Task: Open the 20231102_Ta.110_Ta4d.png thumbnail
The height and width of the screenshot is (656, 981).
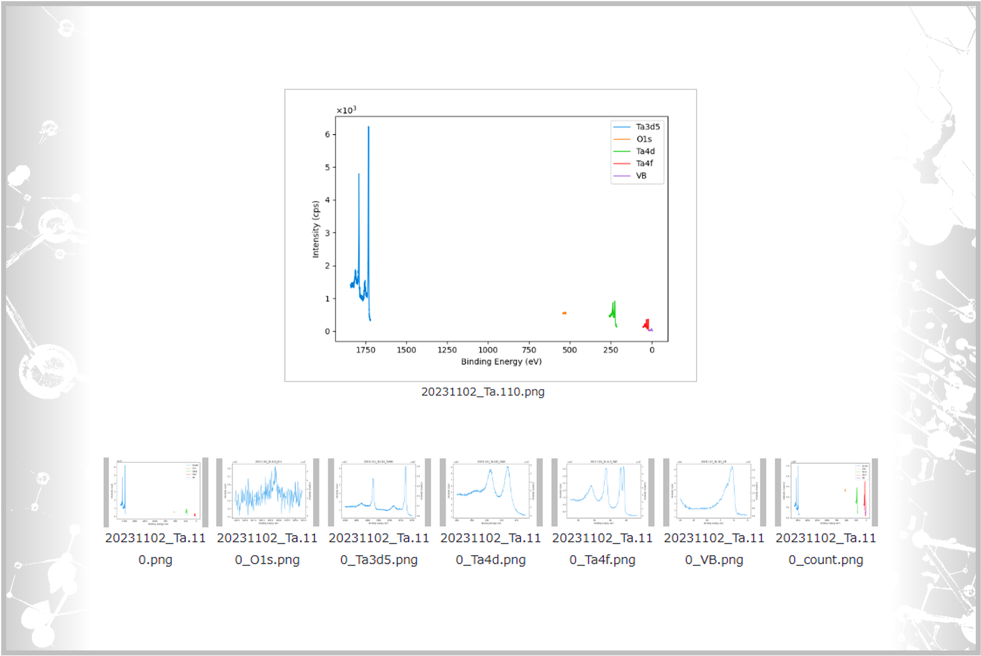Action: click(491, 492)
